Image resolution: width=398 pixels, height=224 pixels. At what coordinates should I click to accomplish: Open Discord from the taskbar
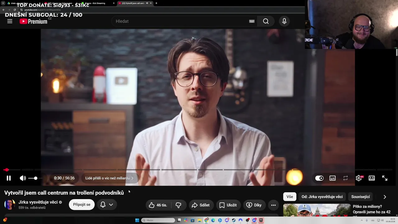point(227,220)
